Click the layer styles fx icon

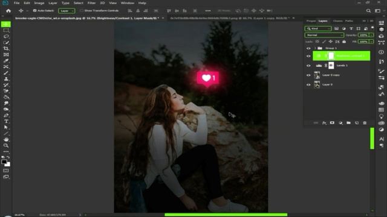click(324, 123)
